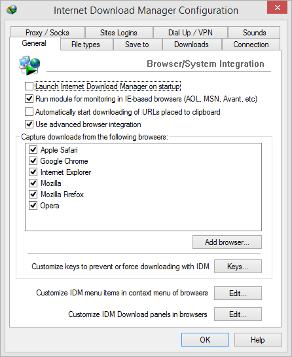Image resolution: width=292 pixels, height=357 pixels.
Task: Open the Keys... customization dialog
Action: click(238, 266)
